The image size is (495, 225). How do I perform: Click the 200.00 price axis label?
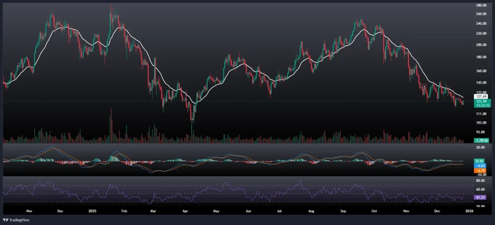coord(480,45)
